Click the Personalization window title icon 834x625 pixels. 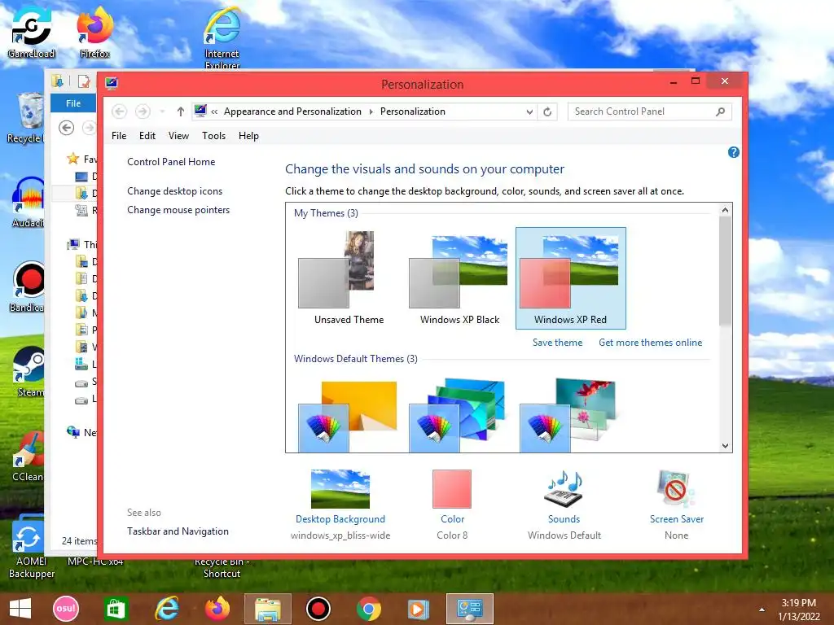111,84
